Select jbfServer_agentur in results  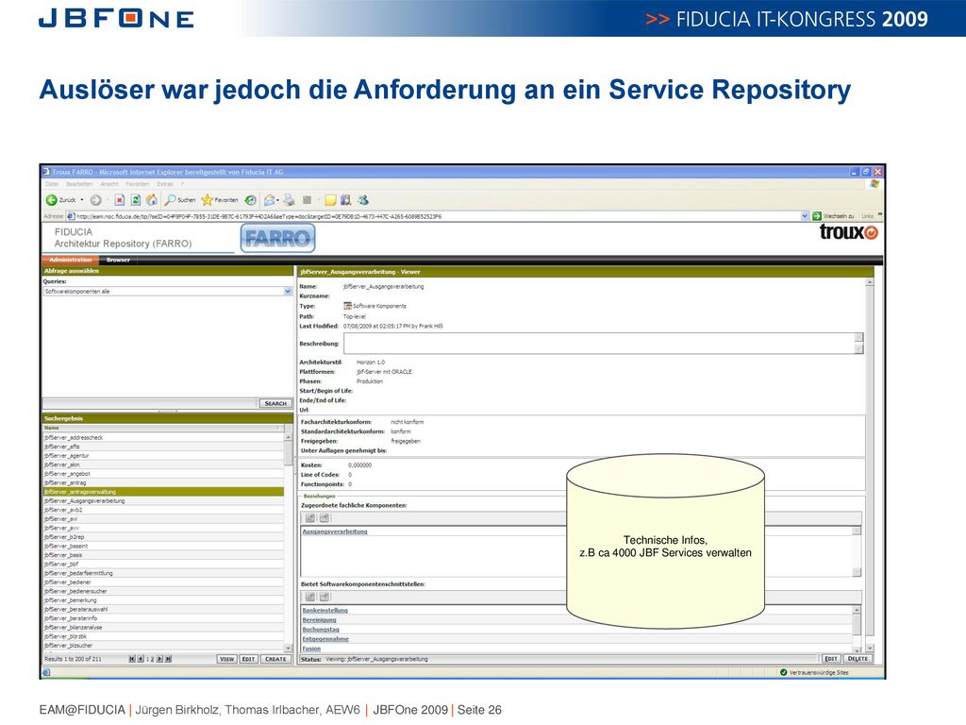click(163, 456)
